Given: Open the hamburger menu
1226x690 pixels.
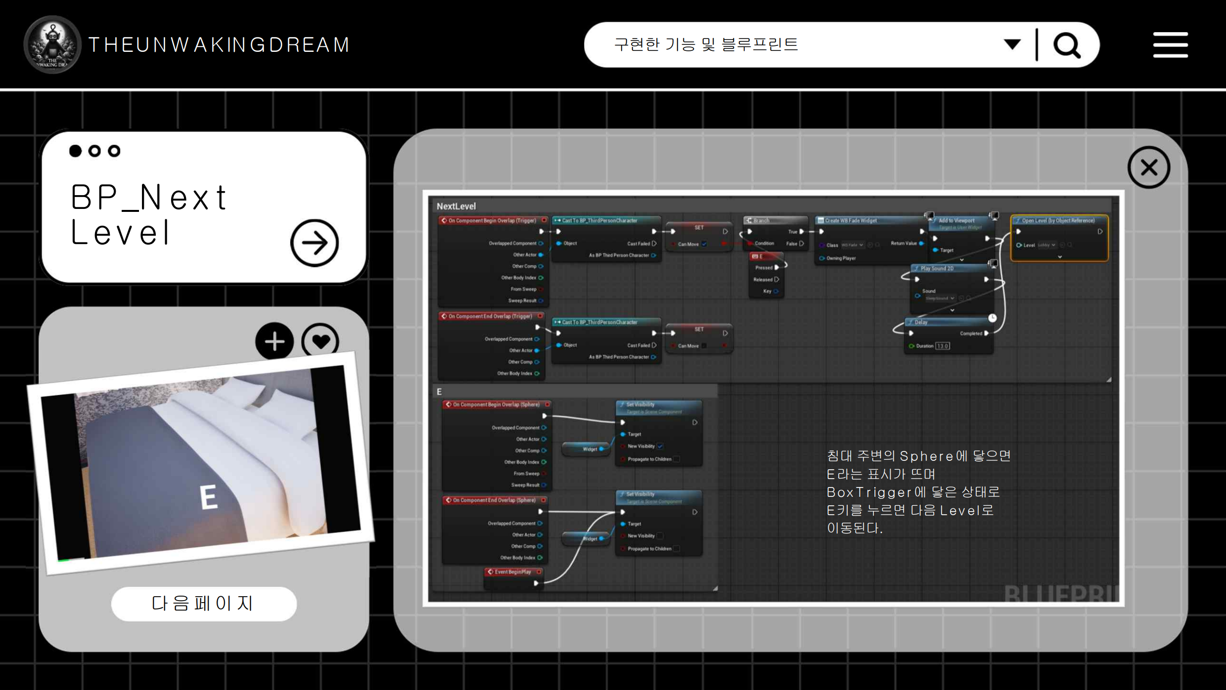Looking at the screenshot, I should [1170, 45].
